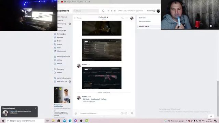Click the VK Pay sidebar icon
219x123 pixels.
tap(55, 60)
